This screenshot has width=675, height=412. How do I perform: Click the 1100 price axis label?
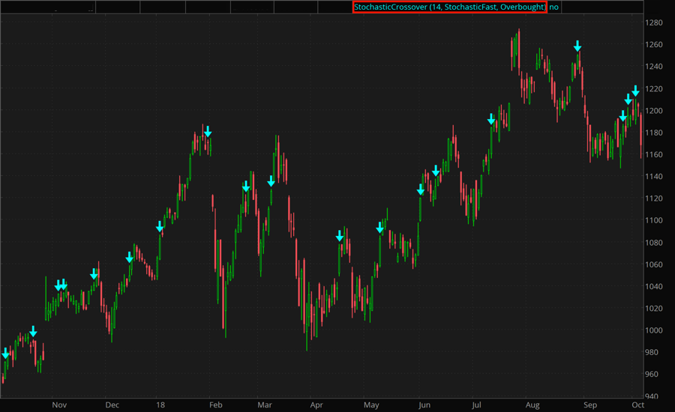pos(655,220)
